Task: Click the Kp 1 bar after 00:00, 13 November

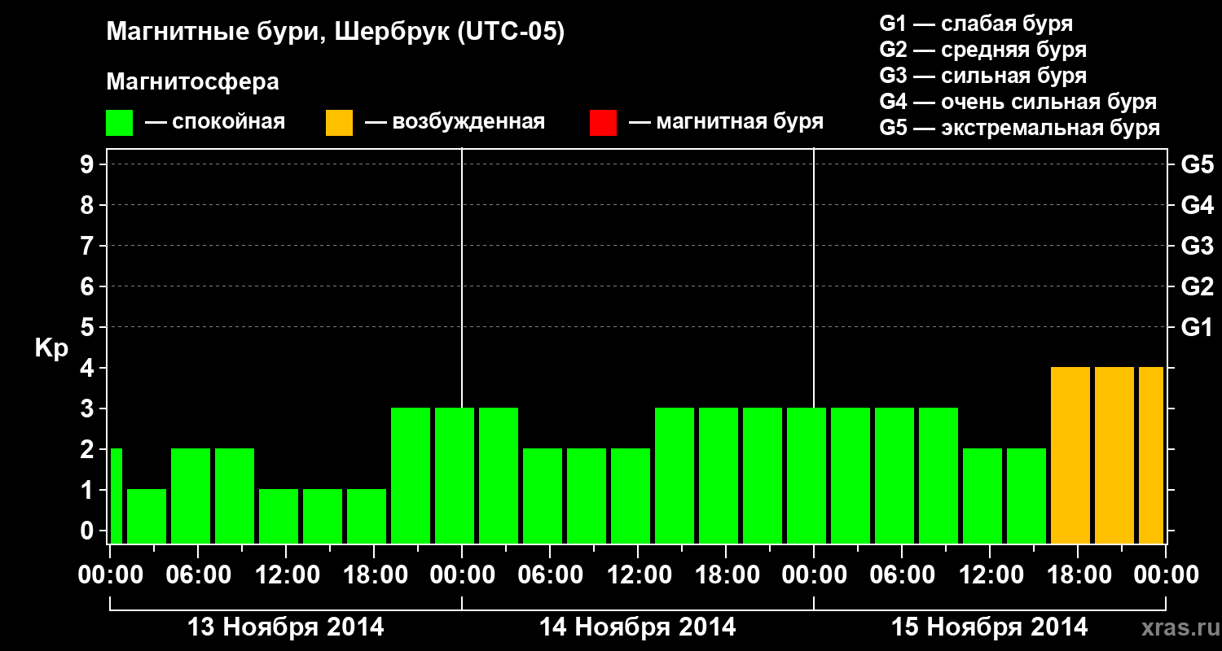Action: point(147,516)
